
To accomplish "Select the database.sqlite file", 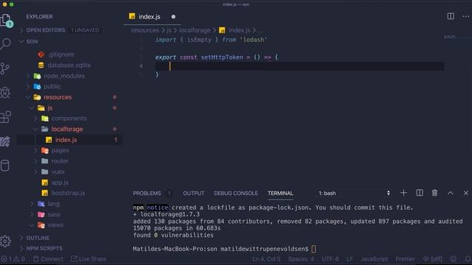I will point(69,66).
